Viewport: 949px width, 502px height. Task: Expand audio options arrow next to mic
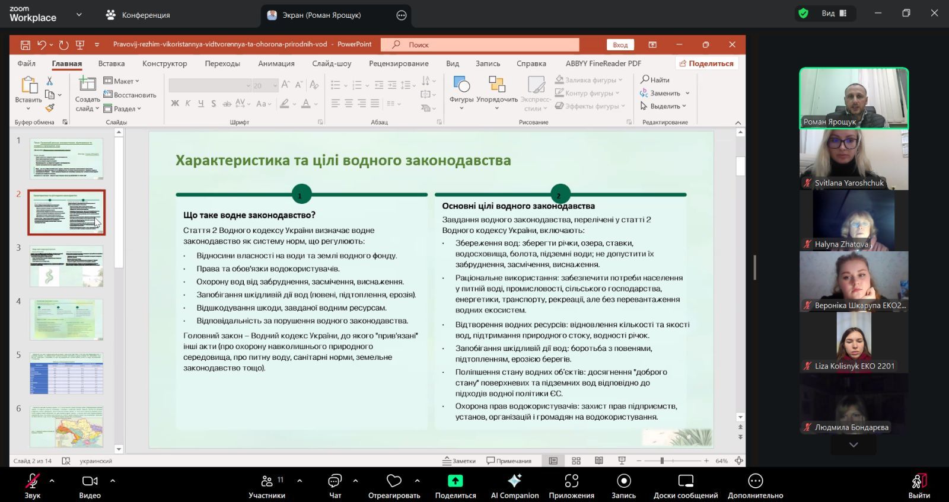click(52, 481)
